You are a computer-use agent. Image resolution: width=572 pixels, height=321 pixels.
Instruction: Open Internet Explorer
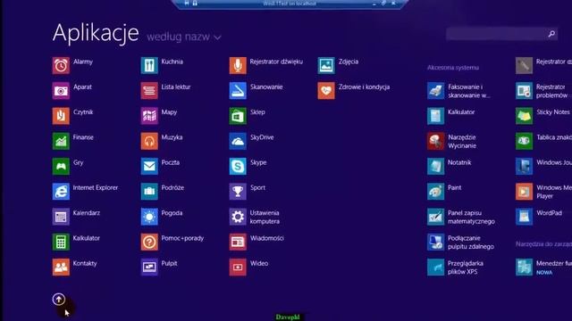coord(61,192)
